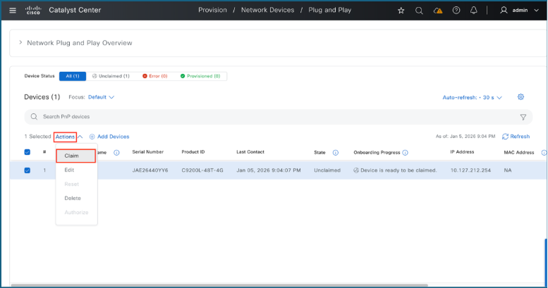Show info for the Name column
This screenshot has height=288, width=548.
116,153
